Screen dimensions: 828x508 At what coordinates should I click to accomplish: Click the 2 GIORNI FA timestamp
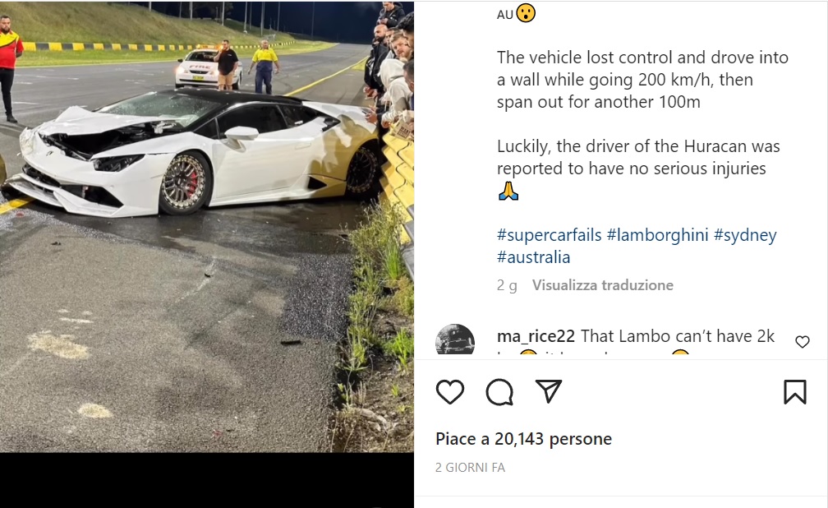(x=470, y=467)
